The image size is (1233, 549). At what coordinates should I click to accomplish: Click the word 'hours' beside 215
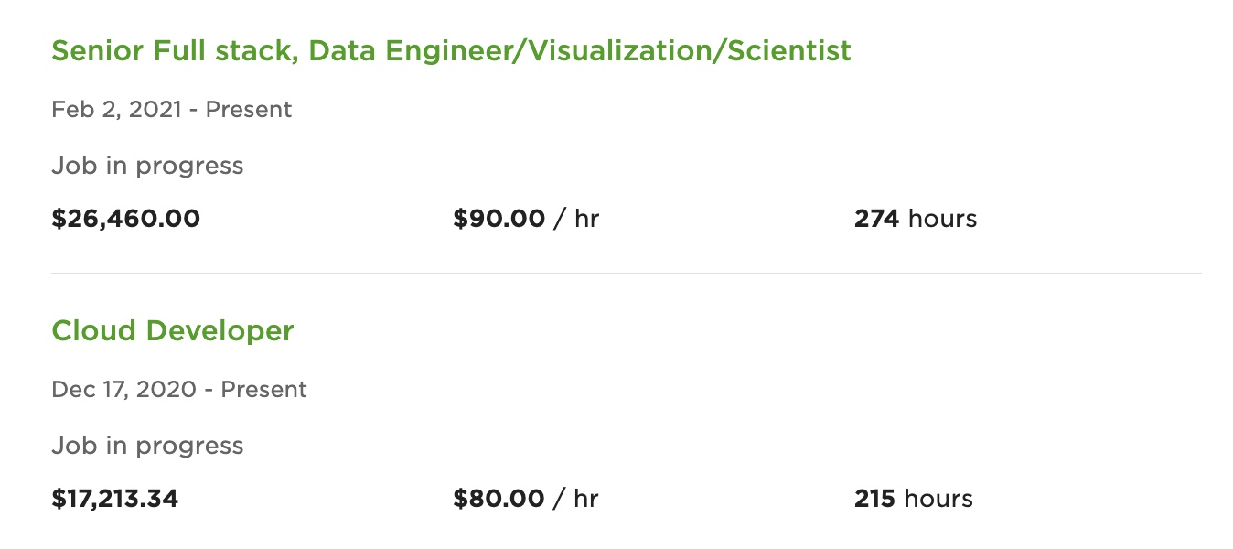939,500
